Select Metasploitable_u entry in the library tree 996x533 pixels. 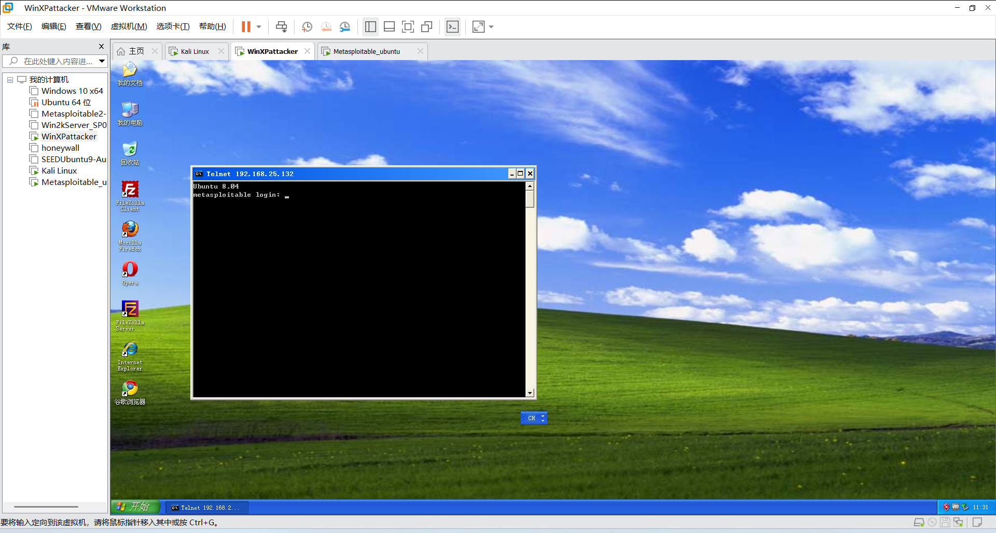[68, 182]
